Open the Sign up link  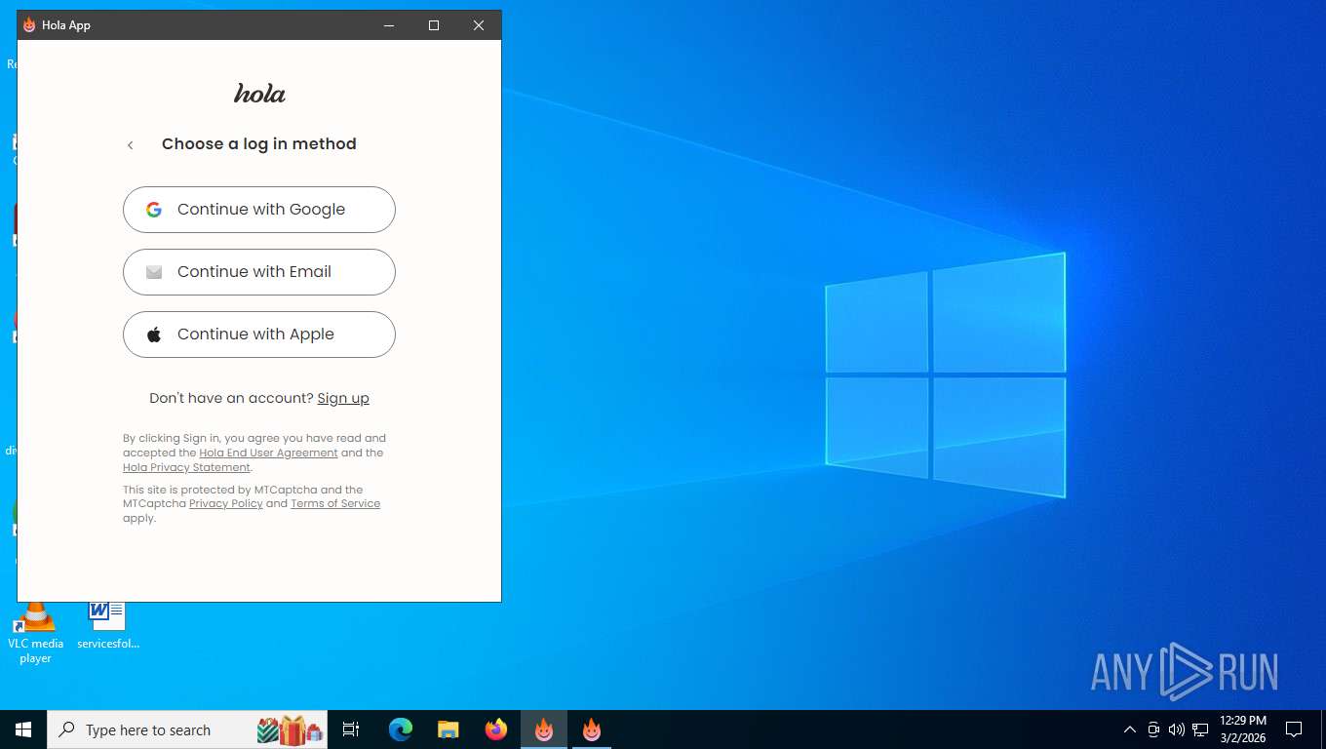(x=343, y=398)
